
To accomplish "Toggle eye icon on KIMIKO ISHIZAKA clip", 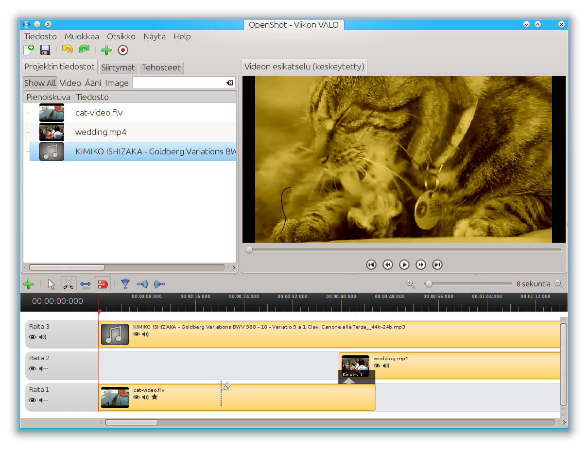I will coord(137,334).
